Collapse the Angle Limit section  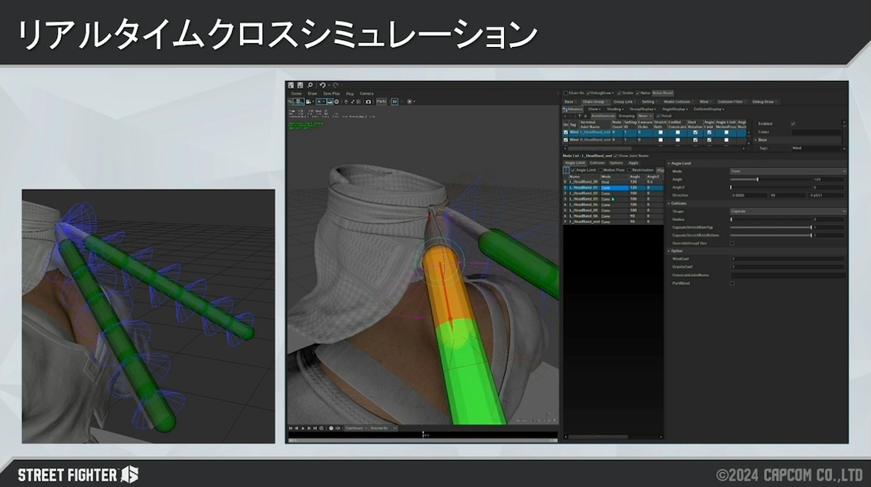(x=669, y=164)
